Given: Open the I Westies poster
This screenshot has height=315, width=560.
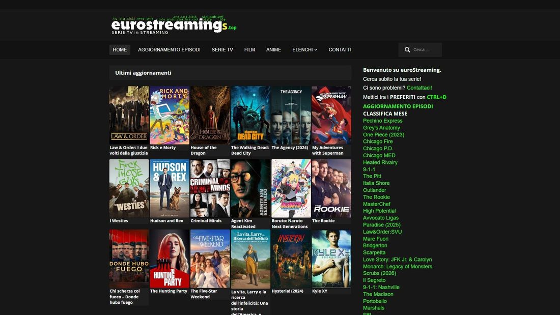Looking at the screenshot, I should click(129, 188).
